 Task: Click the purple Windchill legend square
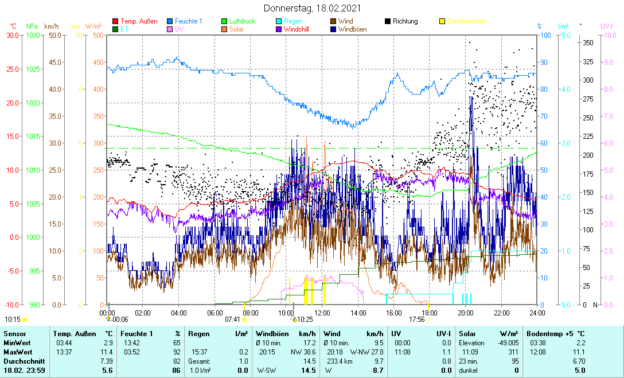[x=279, y=29]
